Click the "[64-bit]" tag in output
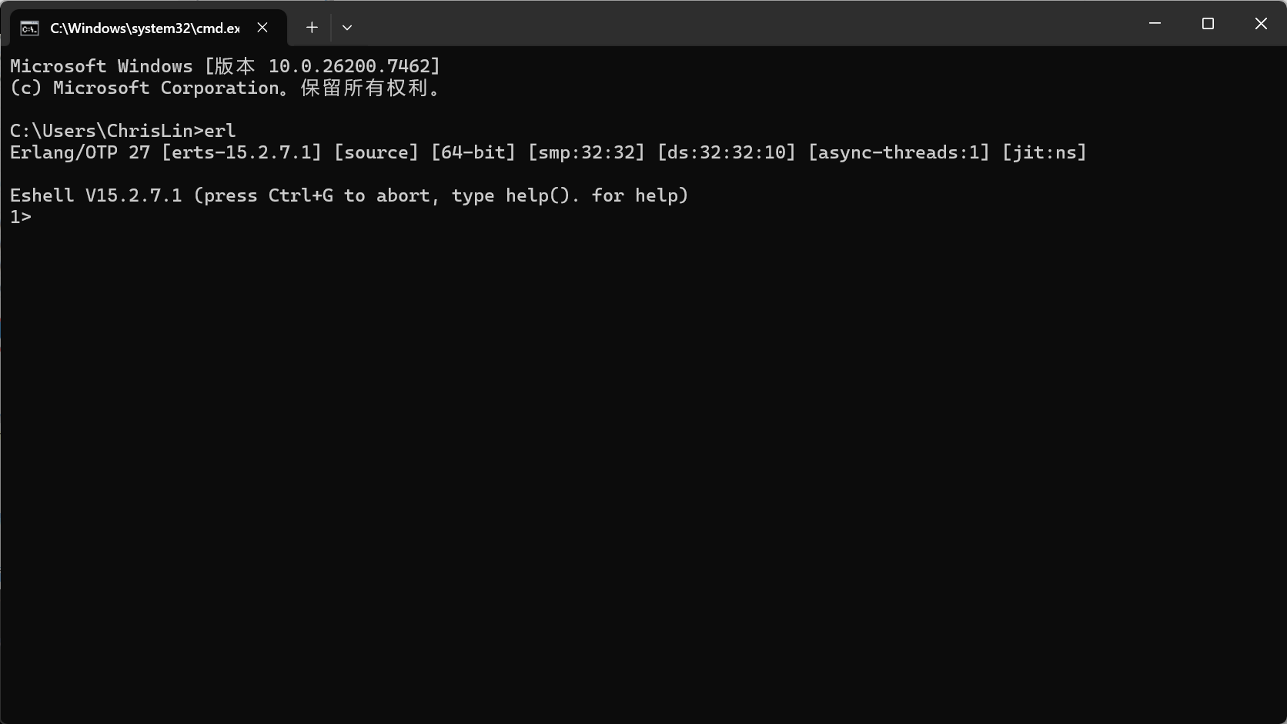 click(x=473, y=152)
